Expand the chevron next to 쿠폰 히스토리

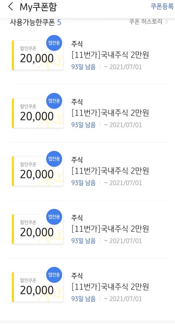click(x=167, y=22)
